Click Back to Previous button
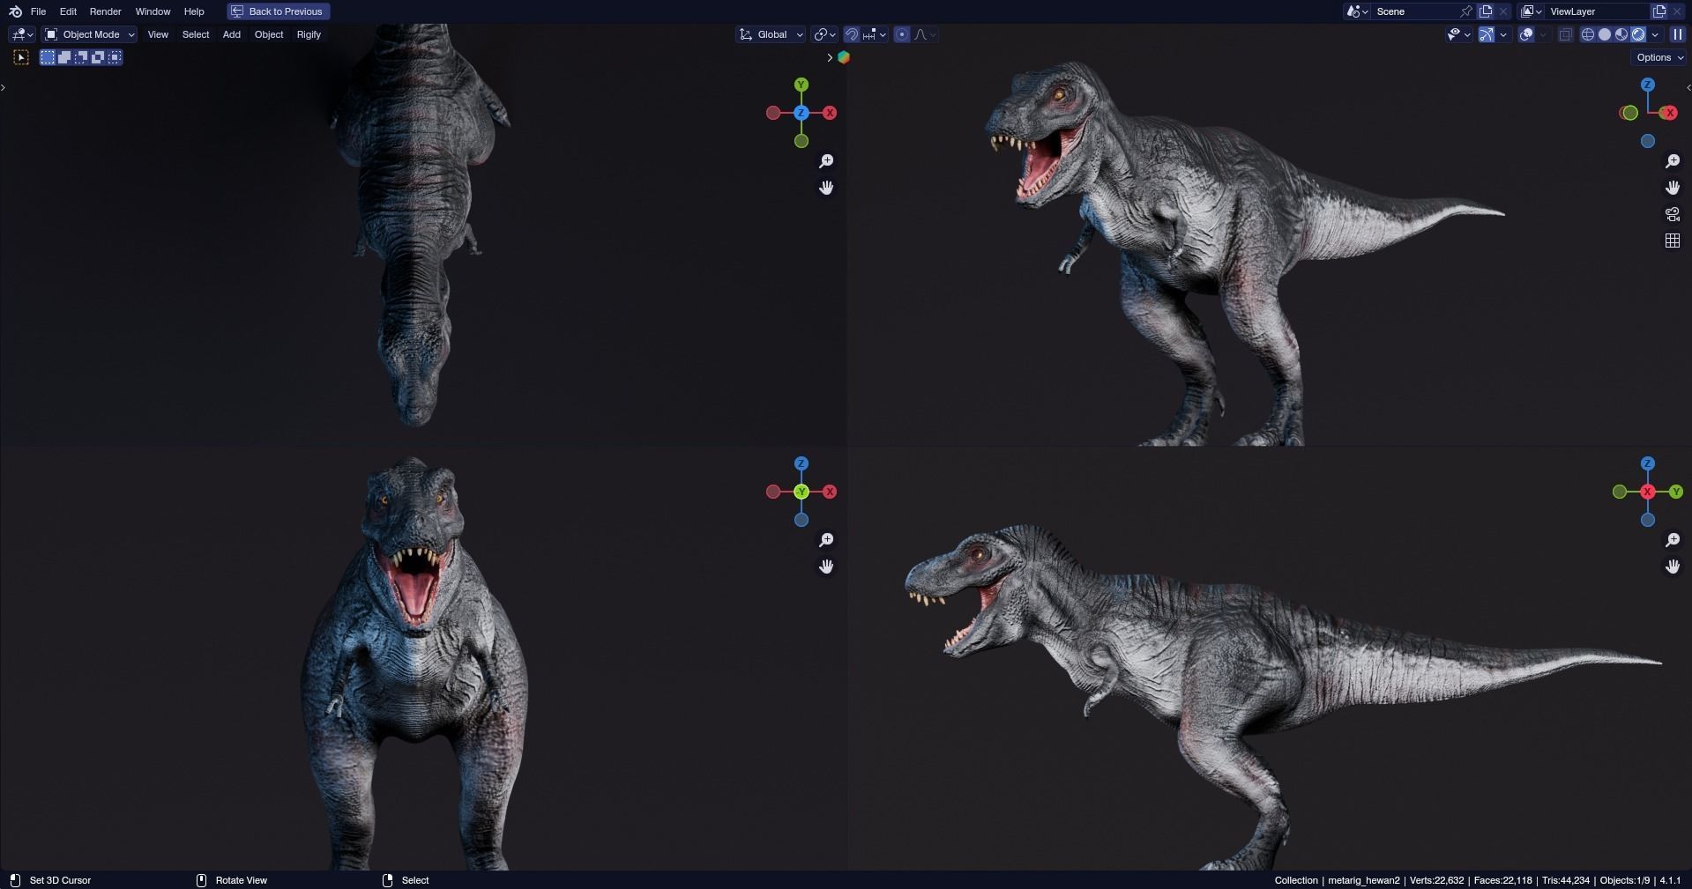Viewport: 1692px width, 889px height. tap(279, 11)
